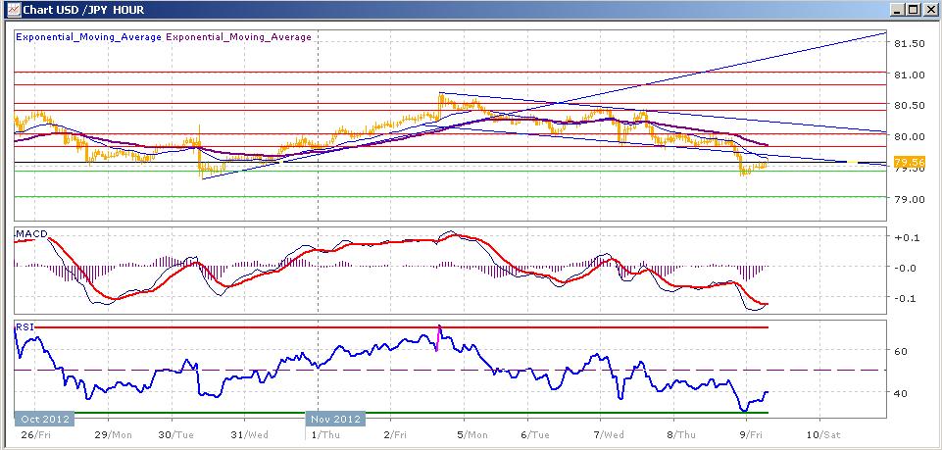Screen dimensions: 942x450
Task: Click the RSI 40 scale value
Action: pyautogui.click(x=901, y=393)
